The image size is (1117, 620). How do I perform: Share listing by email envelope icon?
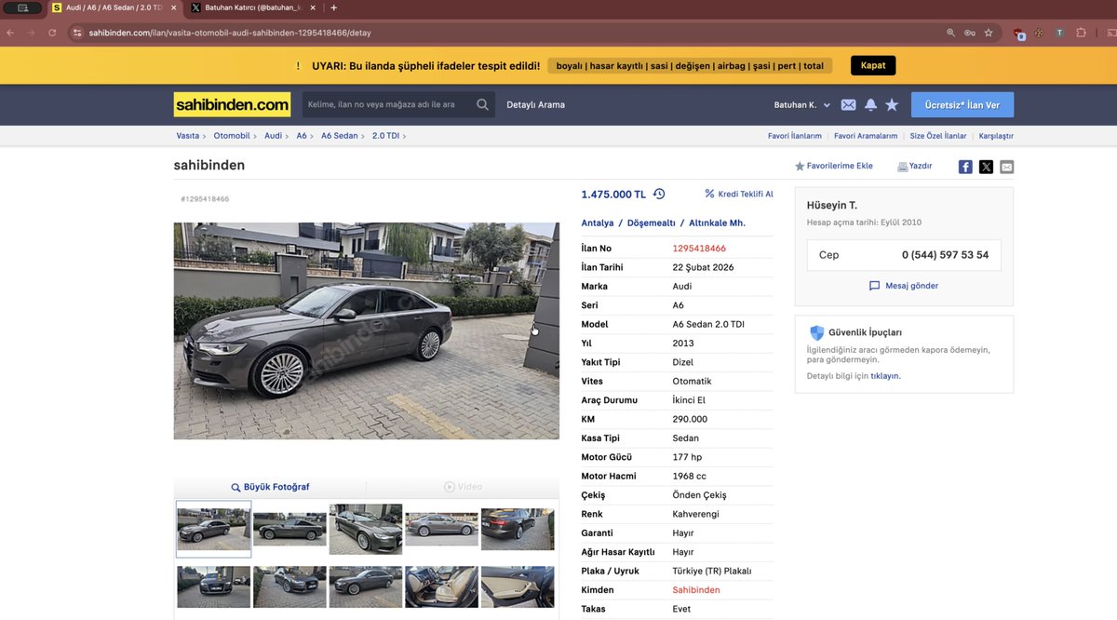[x=1006, y=167]
